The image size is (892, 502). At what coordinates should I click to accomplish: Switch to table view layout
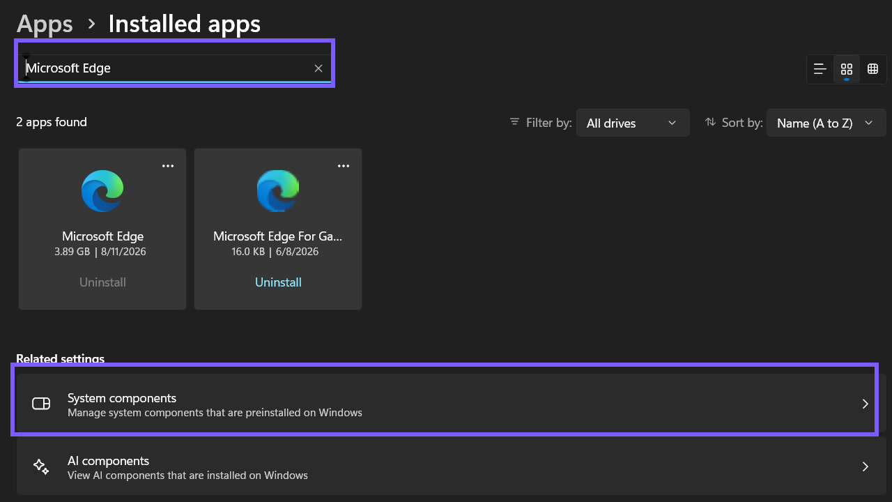872,69
